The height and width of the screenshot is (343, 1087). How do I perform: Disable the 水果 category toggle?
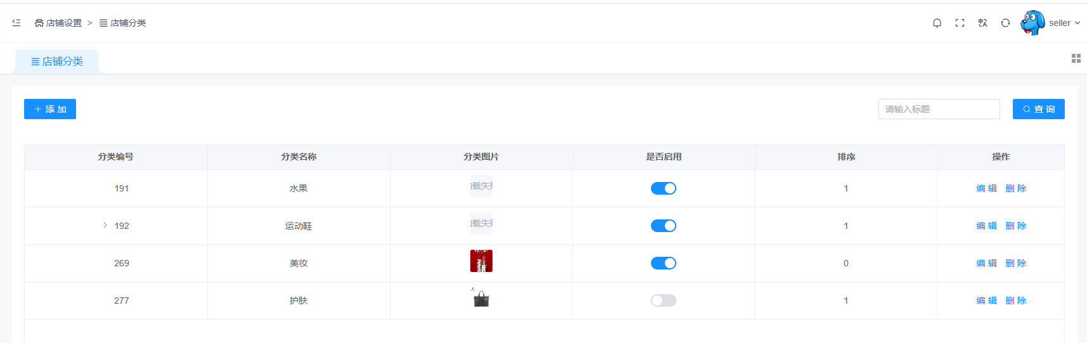[664, 188]
